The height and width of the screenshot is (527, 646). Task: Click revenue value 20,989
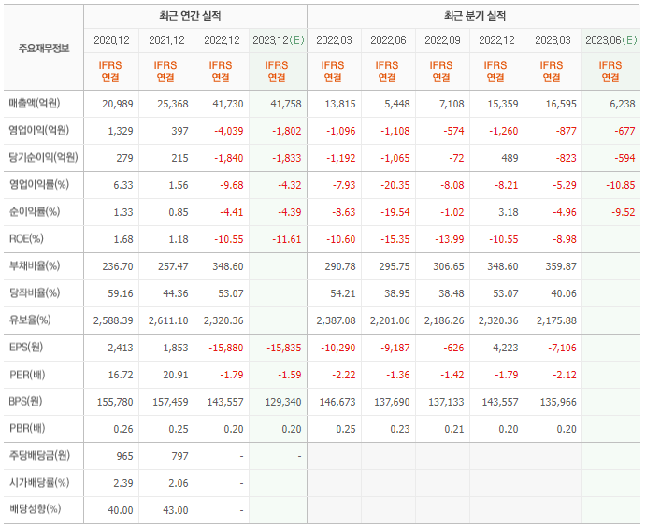point(118,104)
